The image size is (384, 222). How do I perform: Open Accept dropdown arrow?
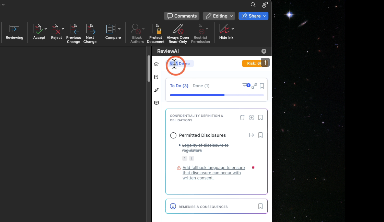pos(46,29)
